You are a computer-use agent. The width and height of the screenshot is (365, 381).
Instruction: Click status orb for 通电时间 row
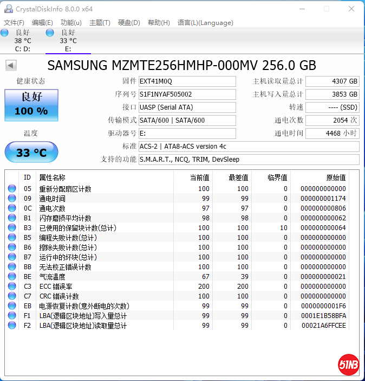click(12, 199)
